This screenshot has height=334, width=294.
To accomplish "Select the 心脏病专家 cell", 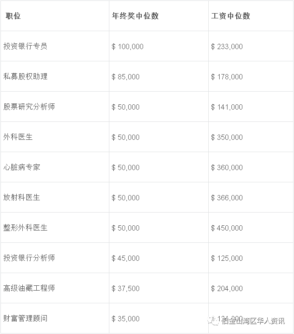I will tap(22, 167).
